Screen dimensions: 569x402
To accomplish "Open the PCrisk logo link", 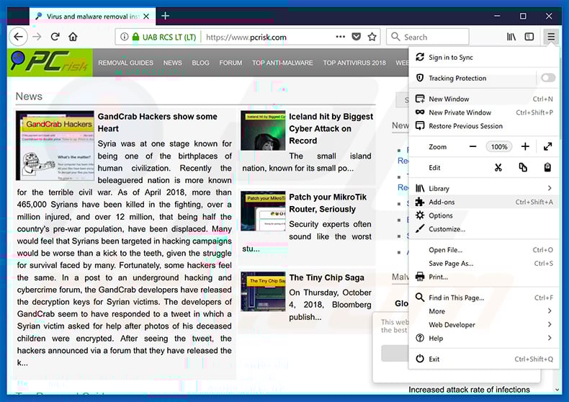I will 50,63.
